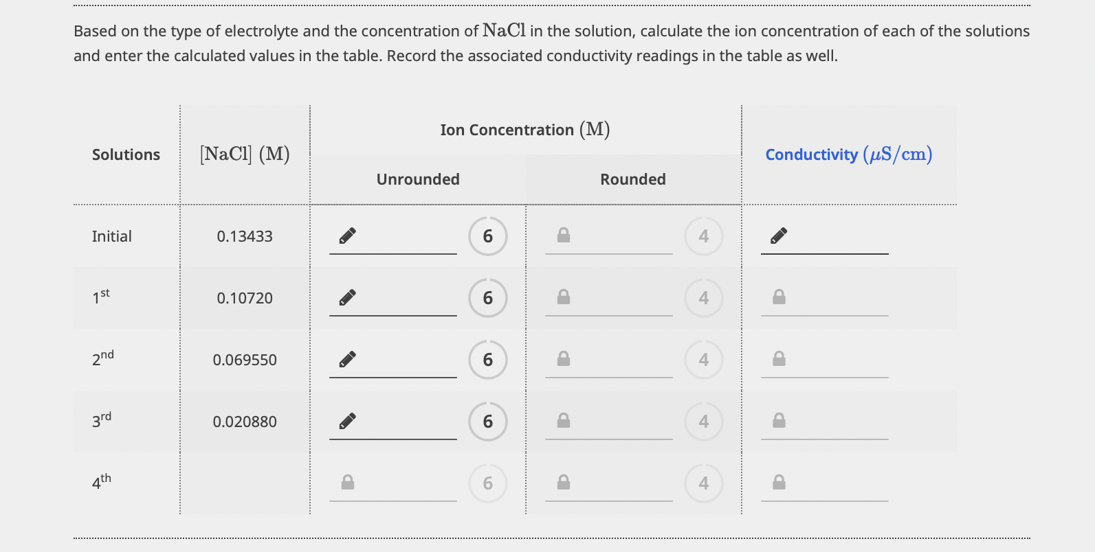Click the lock icon in the 4th solution conductivity field
Image resolution: width=1095 pixels, height=552 pixels.
click(x=779, y=483)
